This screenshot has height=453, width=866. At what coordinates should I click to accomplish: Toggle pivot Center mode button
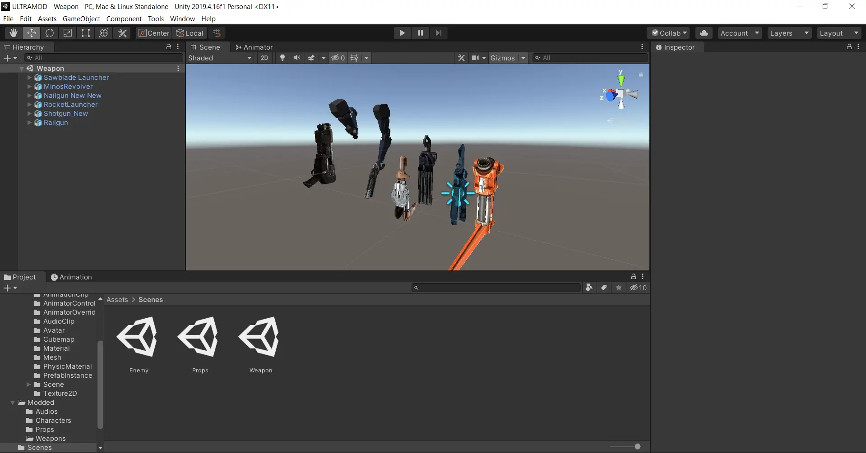(154, 33)
